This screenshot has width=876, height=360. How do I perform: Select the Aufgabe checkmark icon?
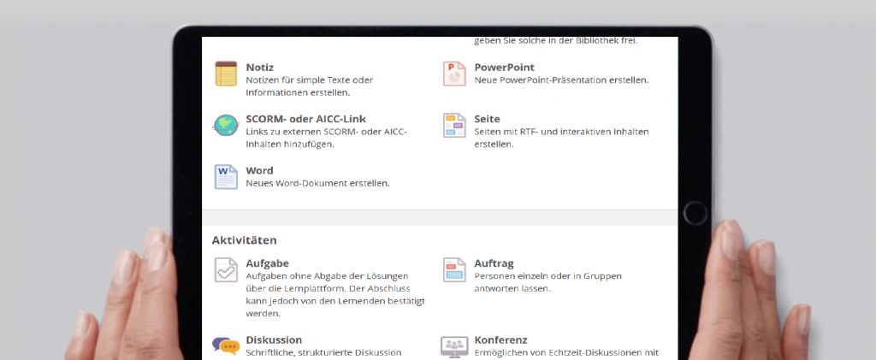click(226, 270)
